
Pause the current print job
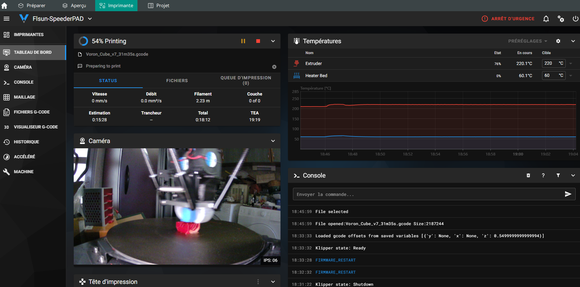click(x=243, y=41)
